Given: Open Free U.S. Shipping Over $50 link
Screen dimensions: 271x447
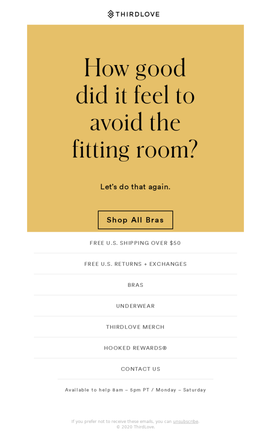Looking at the screenshot, I should point(135,243).
